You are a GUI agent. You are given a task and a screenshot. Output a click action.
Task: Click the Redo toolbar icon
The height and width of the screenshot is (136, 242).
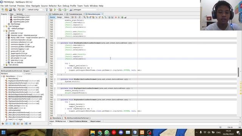click(23, 10)
